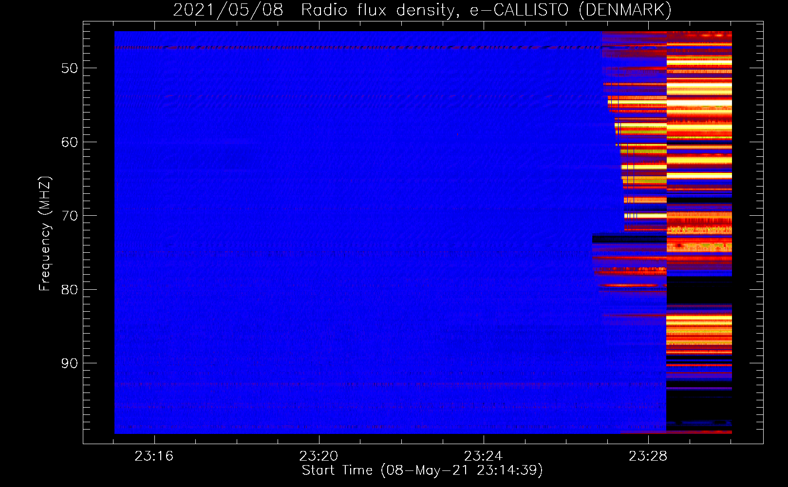Image resolution: width=788 pixels, height=487 pixels.
Task: Click the 'Start Time (08-May-21 23:14:39)' label
Action: [x=422, y=470]
